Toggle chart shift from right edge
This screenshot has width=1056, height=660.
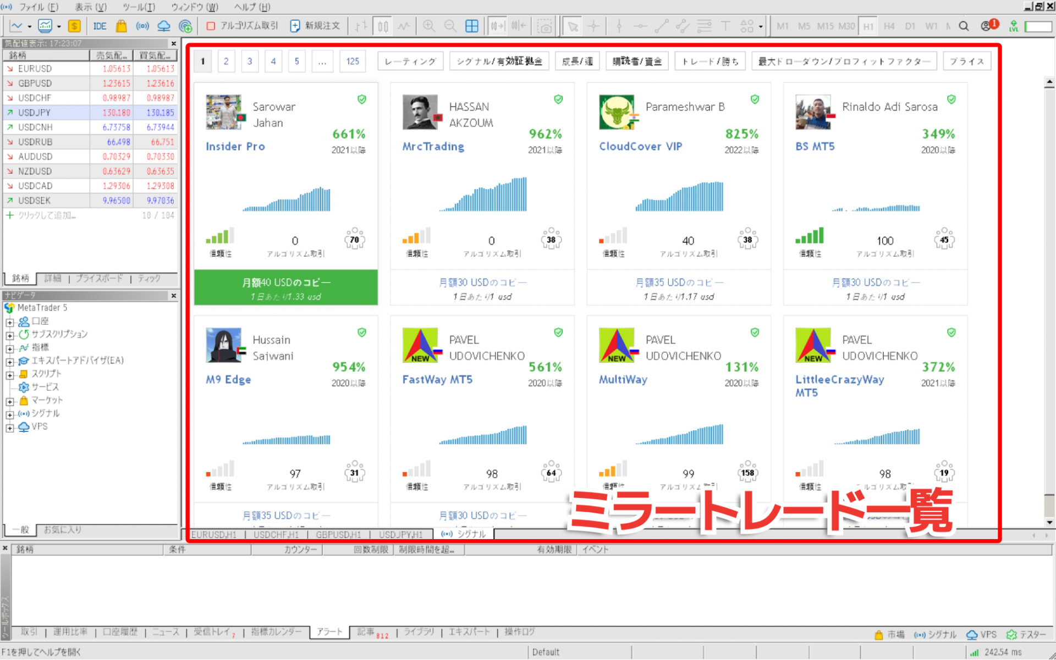518,26
